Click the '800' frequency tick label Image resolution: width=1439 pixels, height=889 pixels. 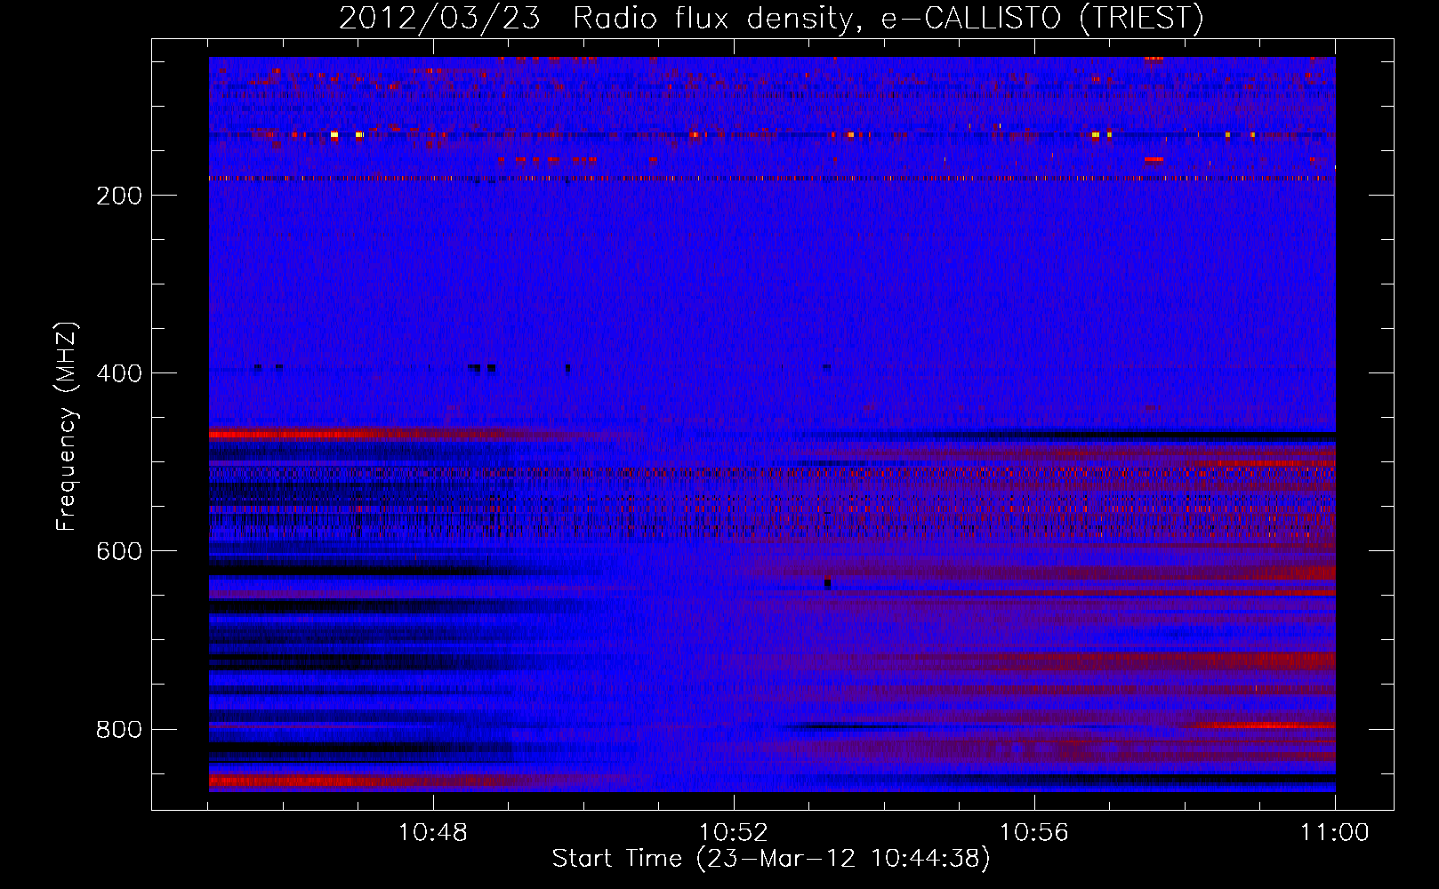pyautogui.click(x=119, y=729)
